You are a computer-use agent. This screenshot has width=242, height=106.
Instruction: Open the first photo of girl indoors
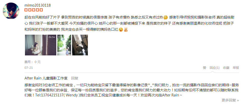[41, 45]
